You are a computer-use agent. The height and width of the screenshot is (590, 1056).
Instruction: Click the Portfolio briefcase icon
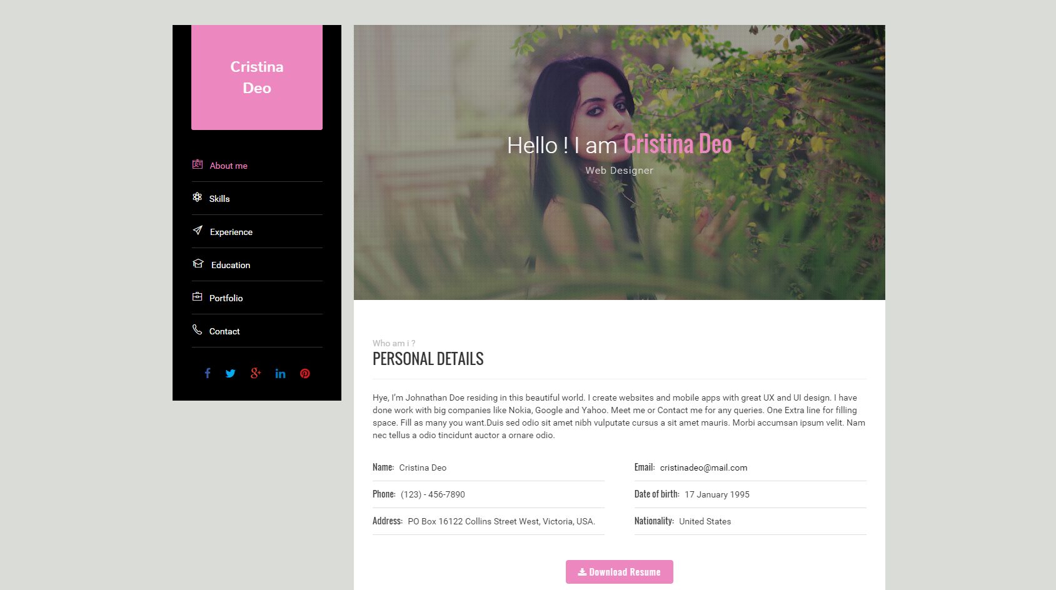(198, 296)
